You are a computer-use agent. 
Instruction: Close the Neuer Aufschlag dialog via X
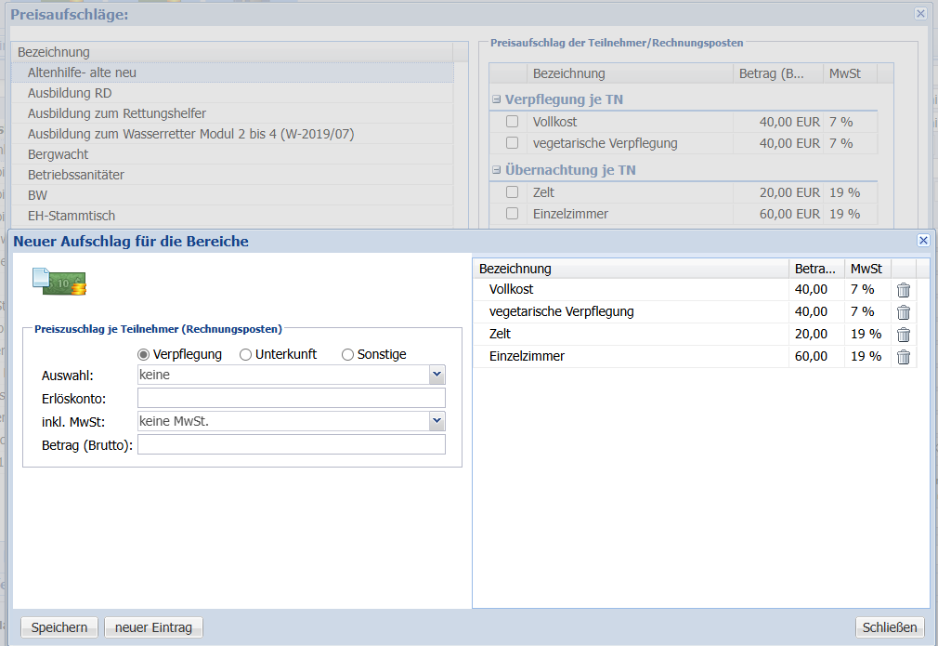coord(923,241)
